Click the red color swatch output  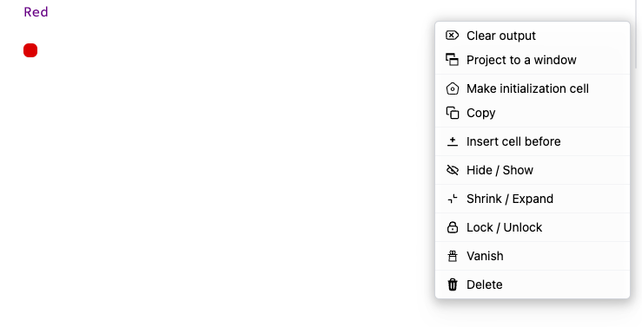(30, 50)
